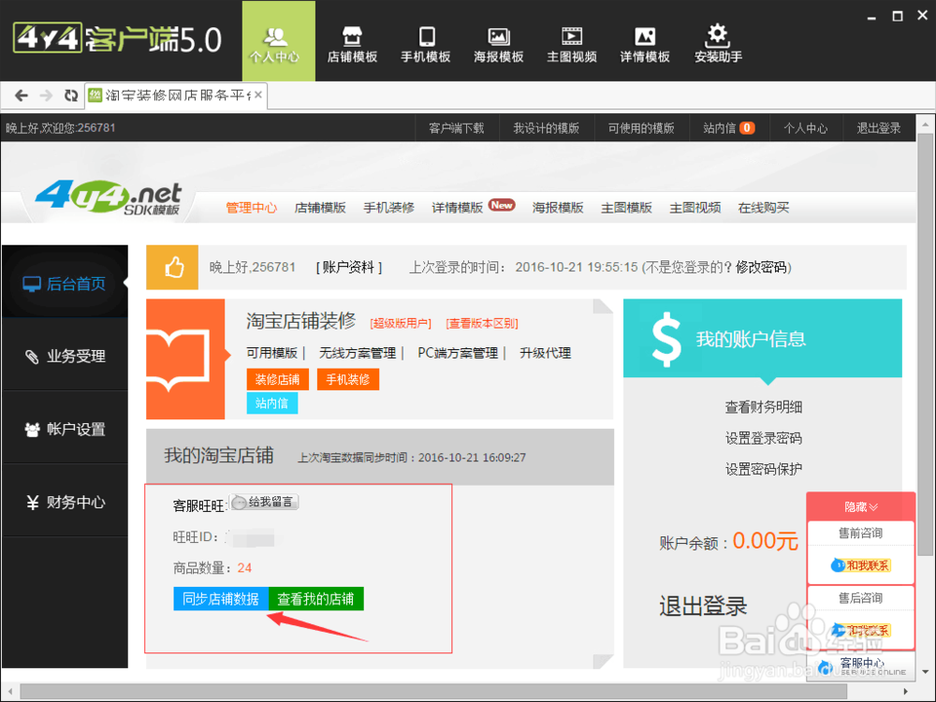The image size is (936, 702).
Task: Reload the page with refresh icon
Action: 71,95
